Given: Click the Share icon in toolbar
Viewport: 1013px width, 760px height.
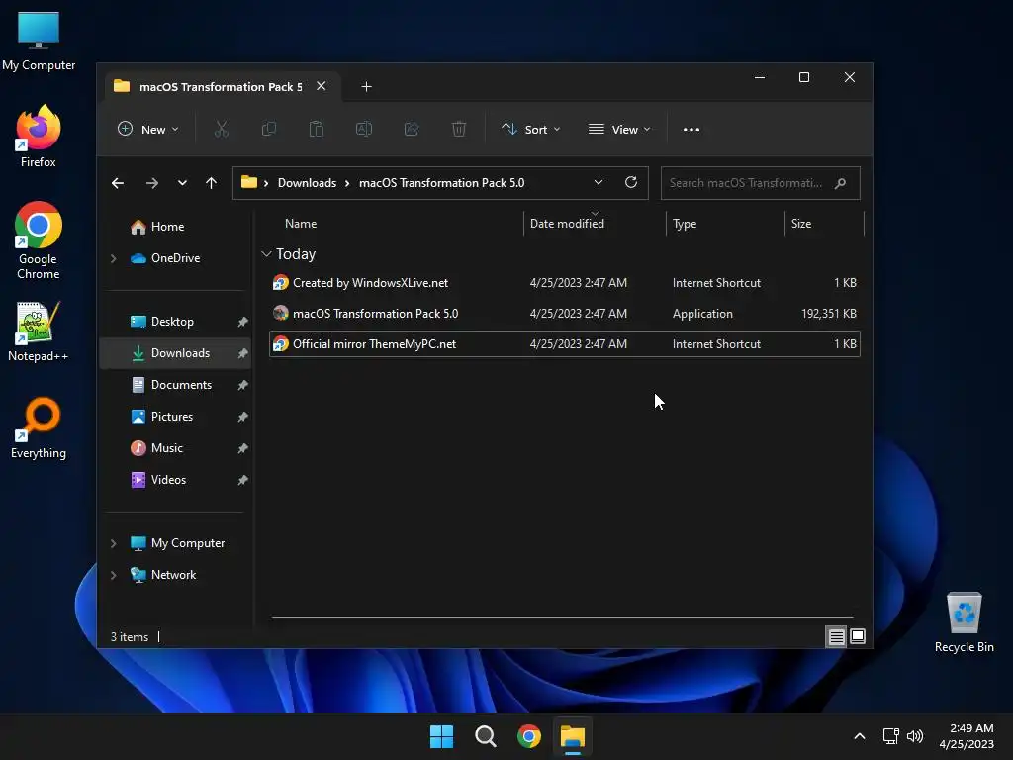Looking at the screenshot, I should coord(412,130).
